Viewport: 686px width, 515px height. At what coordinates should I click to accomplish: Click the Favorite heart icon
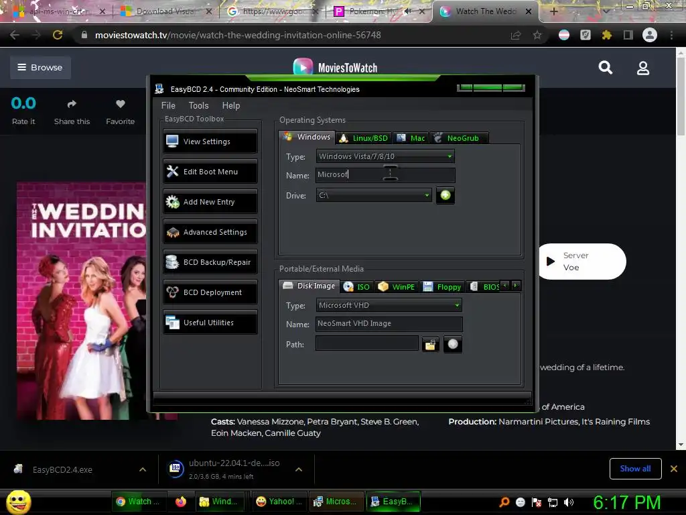(121, 104)
